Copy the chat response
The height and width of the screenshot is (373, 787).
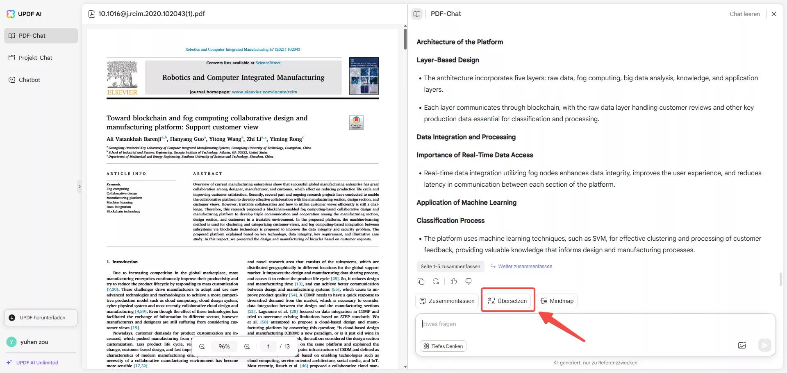421,281
